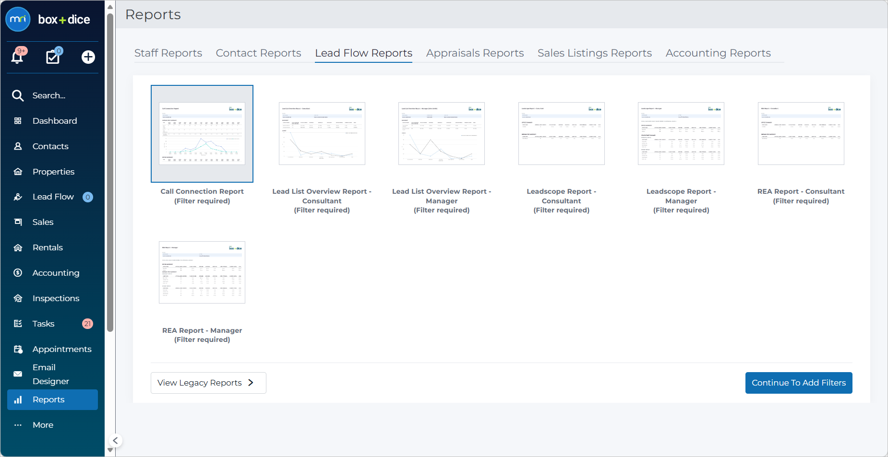
Task: Click the Lead Flow count badge
Action: click(x=88, y=197)
